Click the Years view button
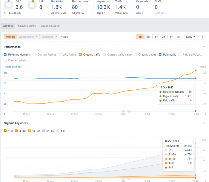This screenshot has height=182, width=209. coord(64,37)
